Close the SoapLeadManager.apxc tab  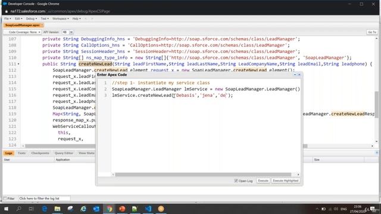[42, 25]
